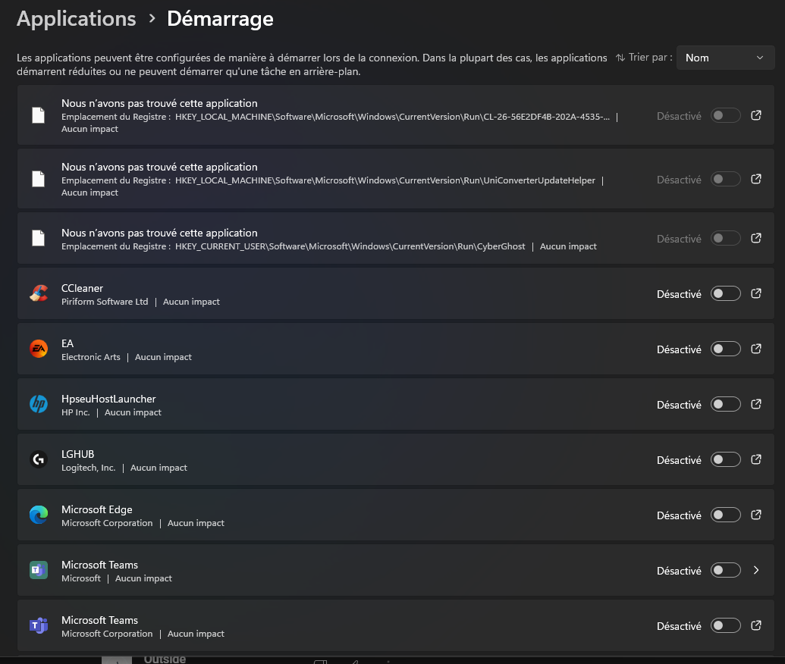Enable CCleaner at startup
785x664 pixels.
(725, 293)
